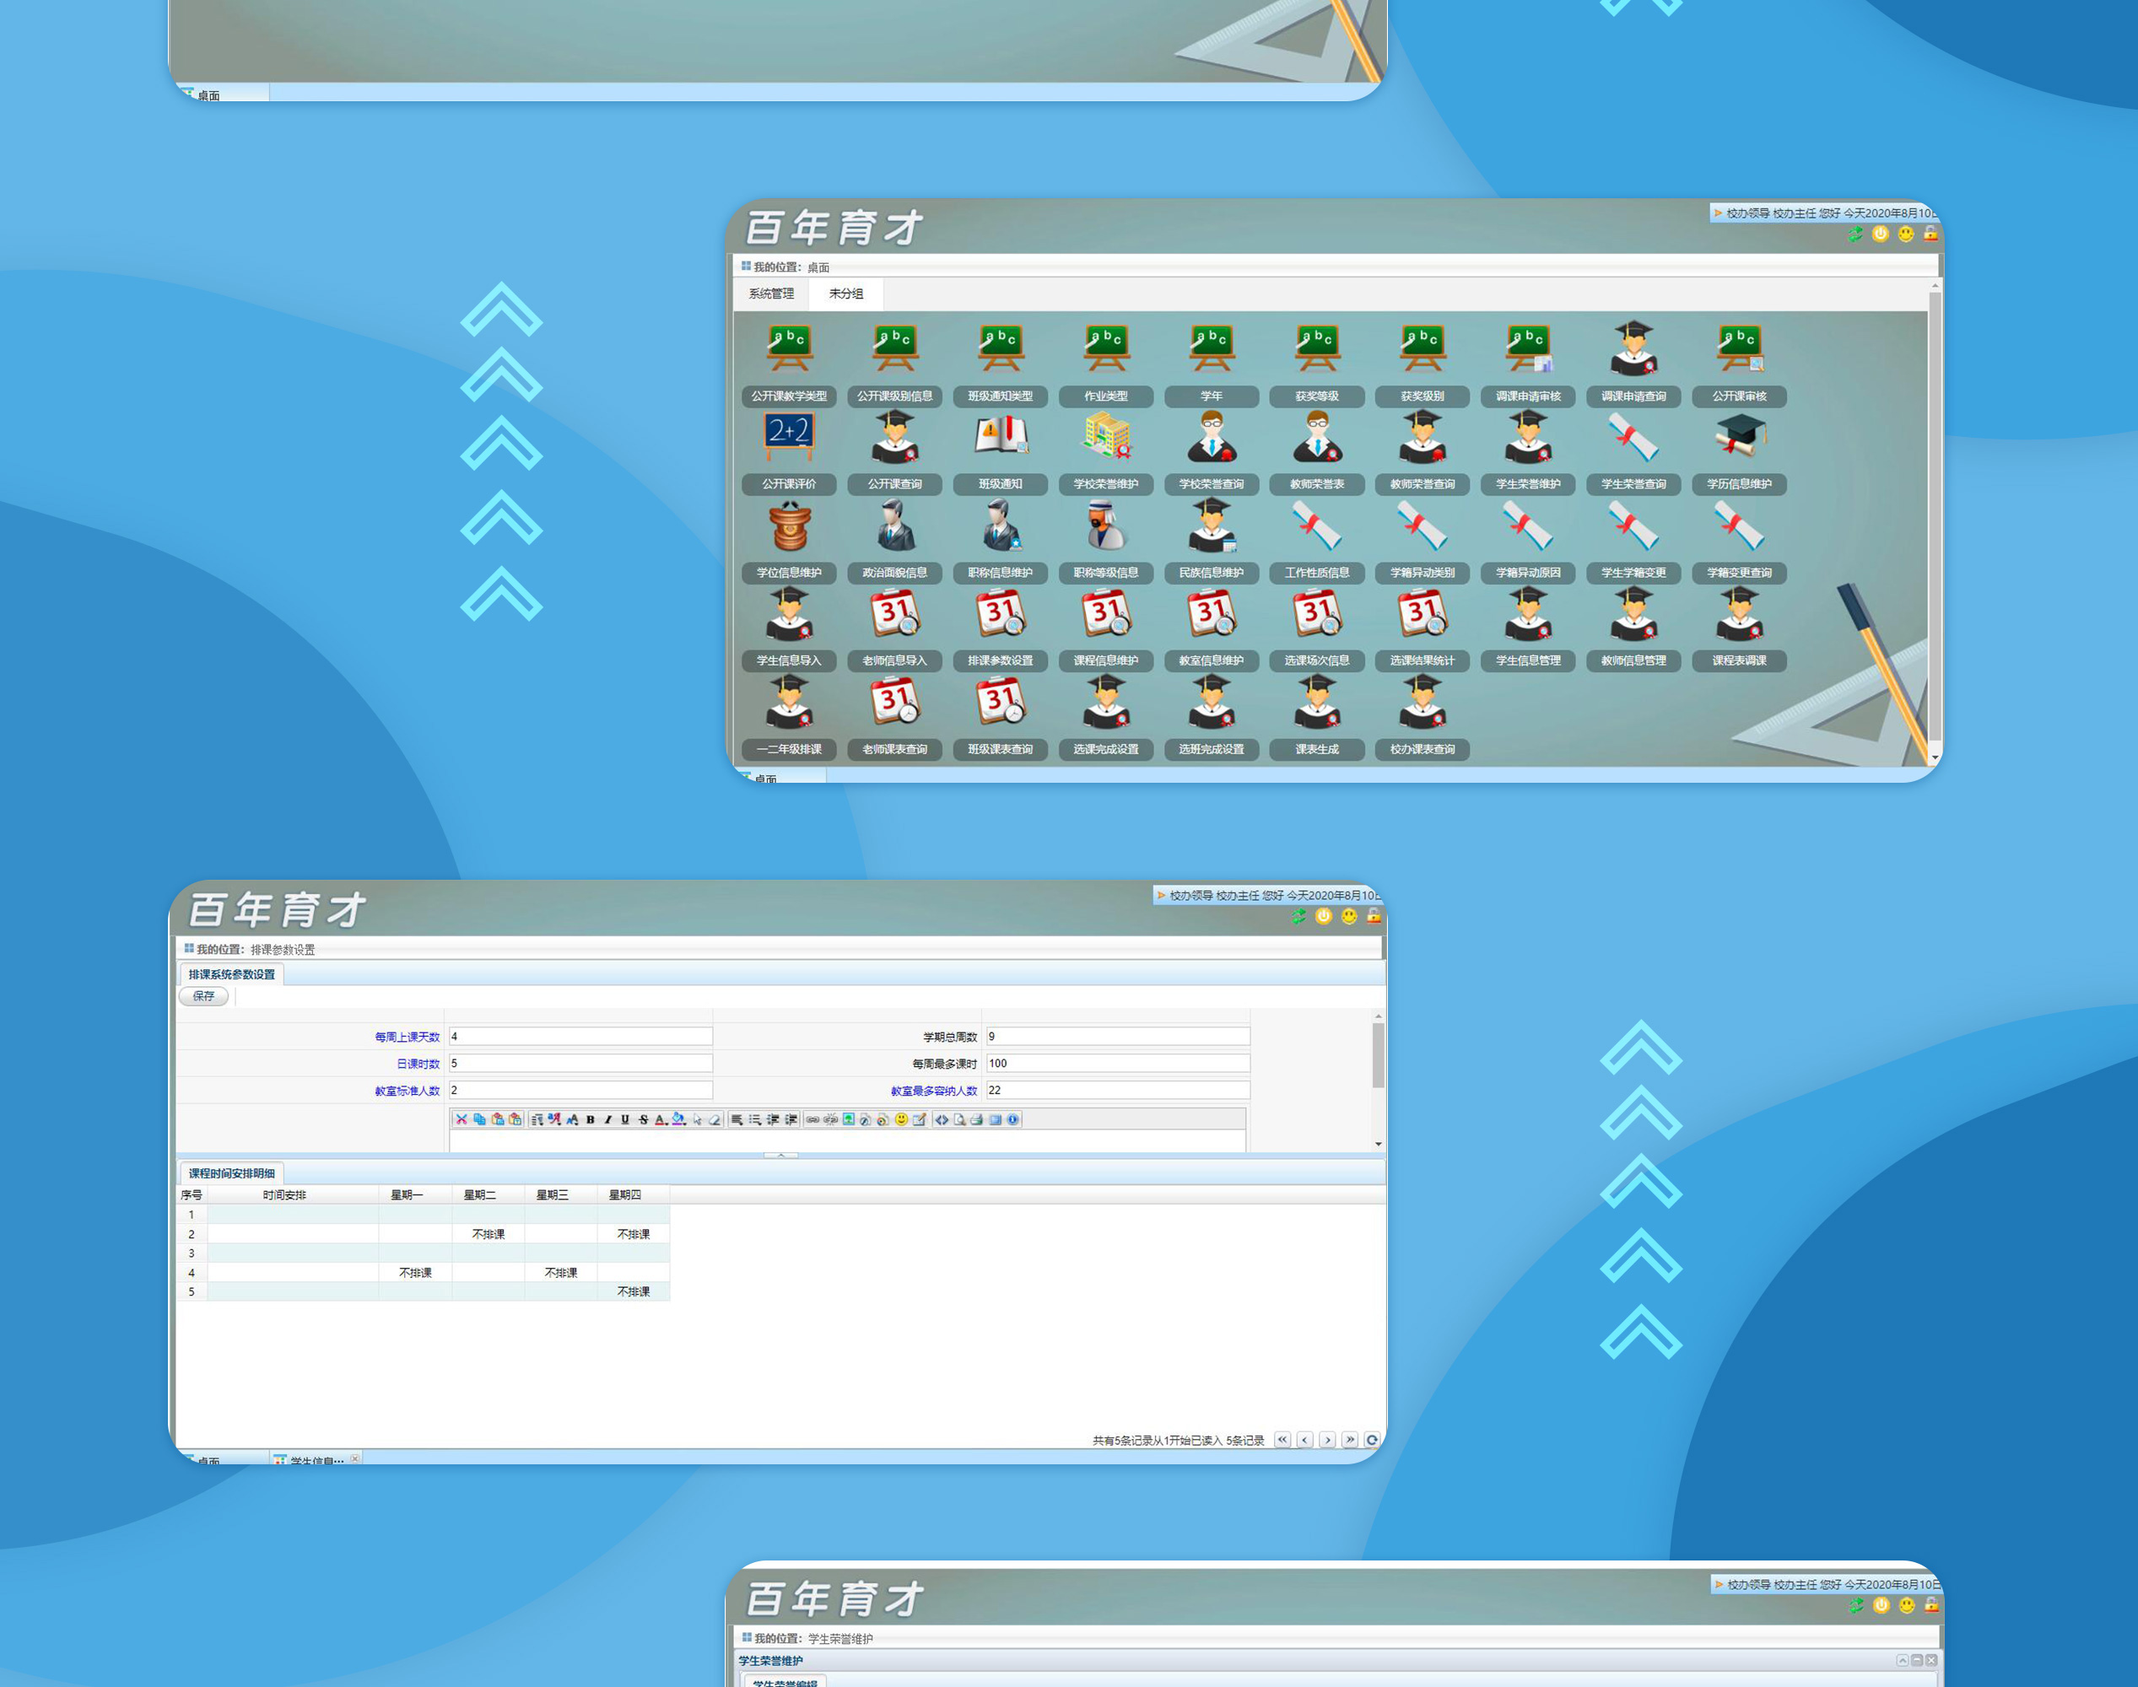Click the 每周上课天数 input field
The width and height of the screenshot is (2138, 1687).
click(x=580, y=1036)
